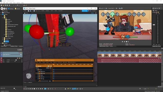This screenshot has width=163, height=92.
Task: Open preview quality Good (Half) dropdown
Action: [112, 8]
